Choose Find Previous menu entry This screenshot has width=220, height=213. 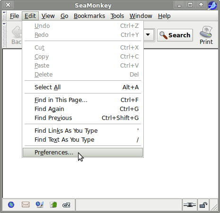83,118
